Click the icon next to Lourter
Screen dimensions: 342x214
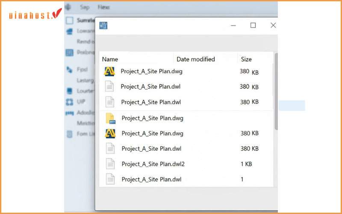tap(69, 91)
